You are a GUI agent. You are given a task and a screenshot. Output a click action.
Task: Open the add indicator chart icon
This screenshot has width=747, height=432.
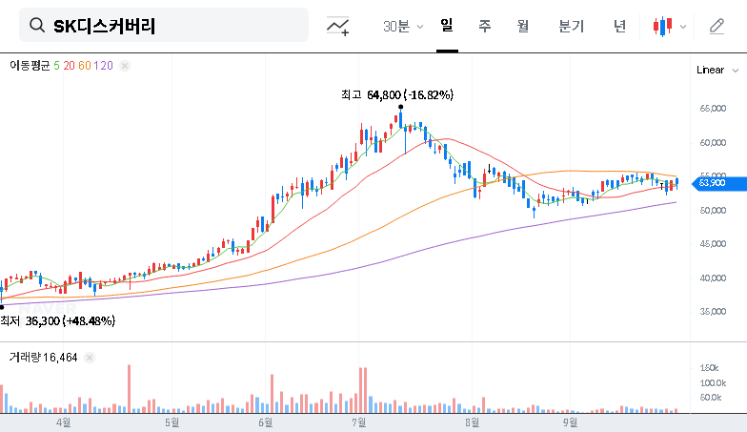(x=337, y=27)
